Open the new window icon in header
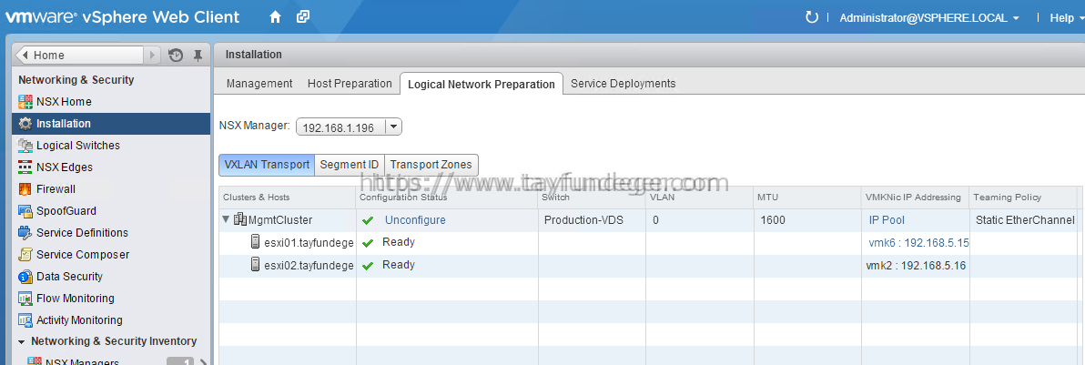Image resolution: width=1085 pixels, height=365 pixels. point(302,17)
